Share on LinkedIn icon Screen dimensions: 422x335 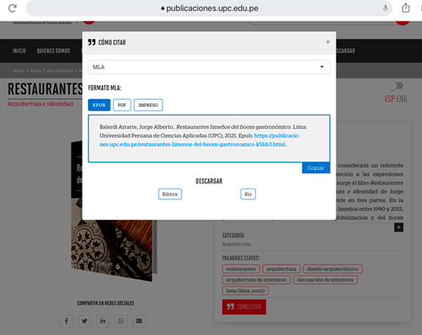pyautogui.click(x=103, y=321)
